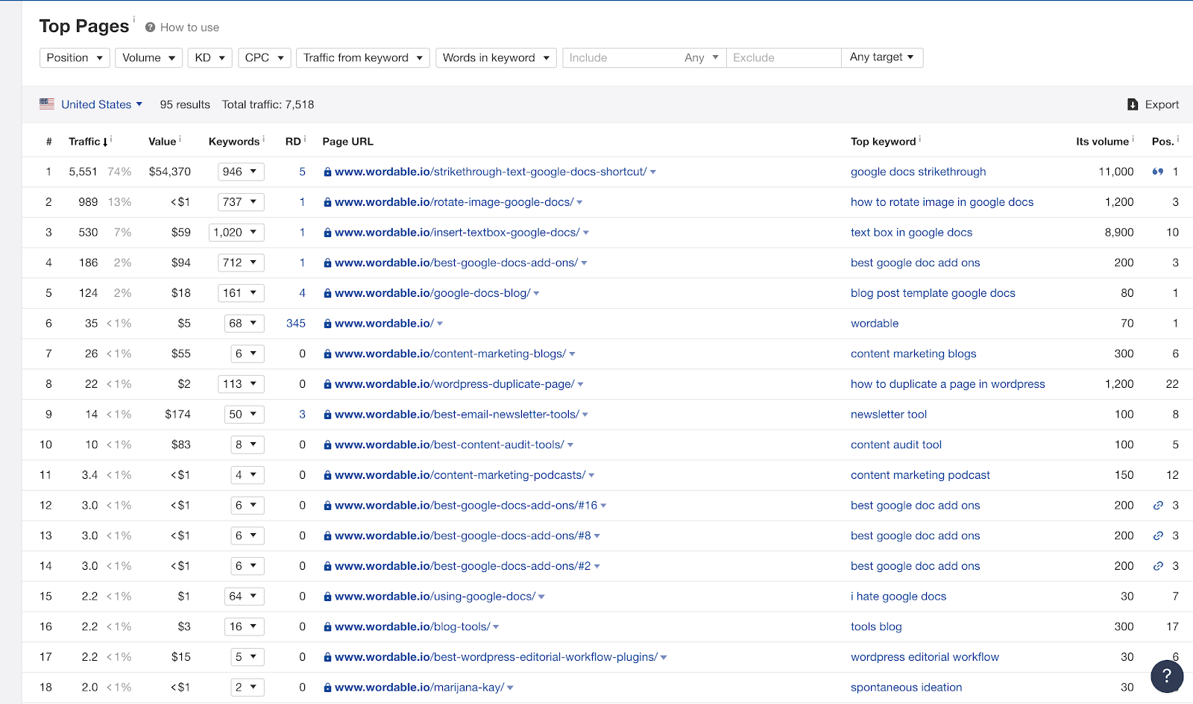Click the featured snippet quote icon in row 1
This screenshot has height=704, width=1193.
coord(1158,172)
